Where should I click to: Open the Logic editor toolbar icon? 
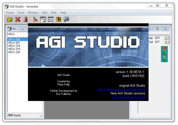pos(43,19)
